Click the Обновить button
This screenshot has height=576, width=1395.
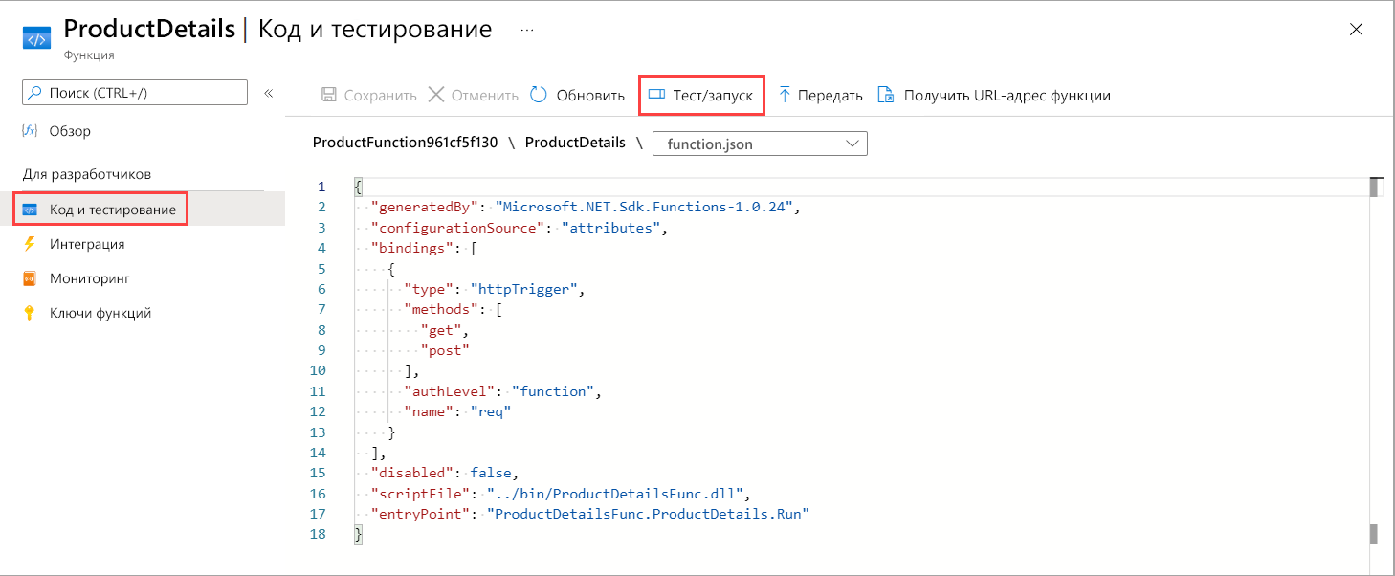(578, 96)
